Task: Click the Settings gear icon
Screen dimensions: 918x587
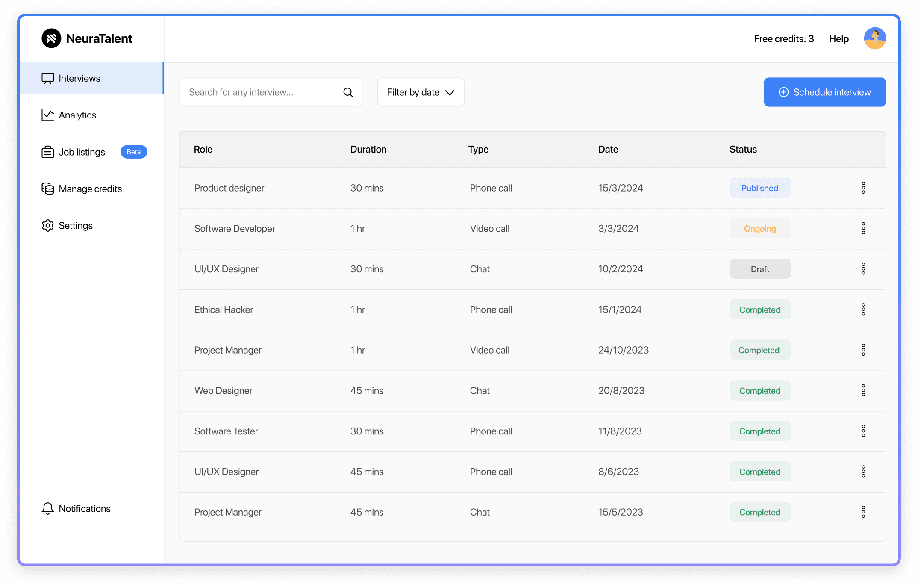Action: [x=47, y=225]
